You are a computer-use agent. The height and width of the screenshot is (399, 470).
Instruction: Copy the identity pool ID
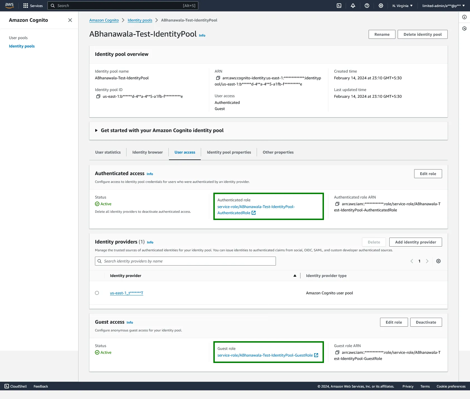tap(98, 96)
